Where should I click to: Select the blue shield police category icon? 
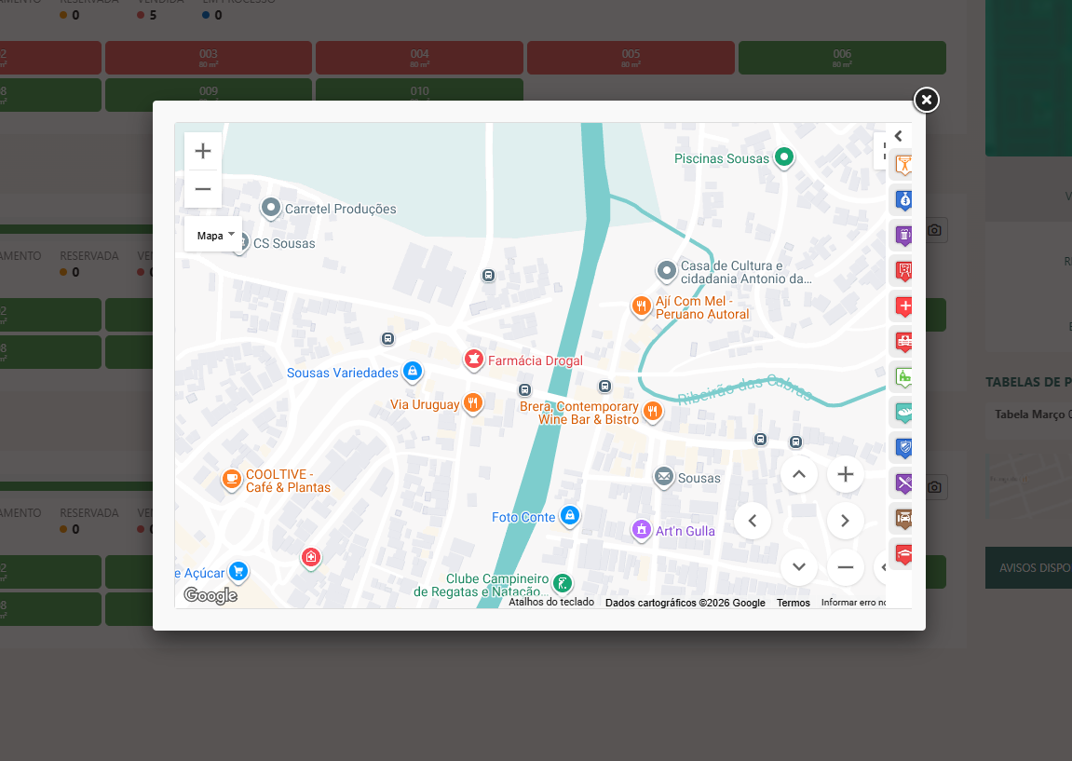[903, 448]
